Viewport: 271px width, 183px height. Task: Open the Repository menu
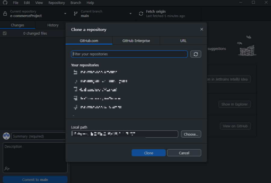[57, 3]
